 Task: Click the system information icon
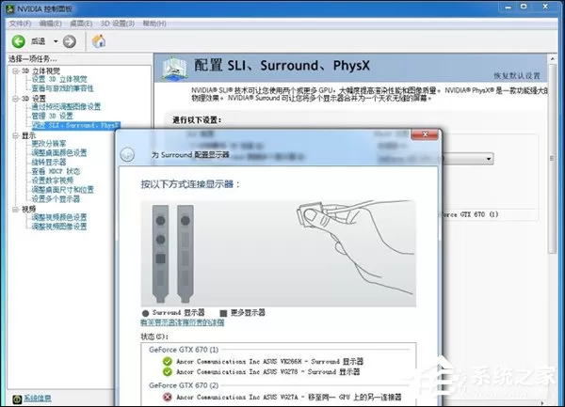tap(17, 399)
